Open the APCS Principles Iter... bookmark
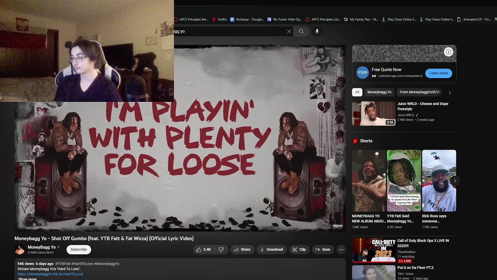Screen dimensions: 497x280 click(x=191, y=19)
